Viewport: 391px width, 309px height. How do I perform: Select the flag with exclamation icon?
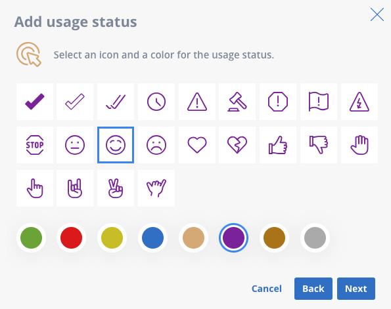click(319, 102)
